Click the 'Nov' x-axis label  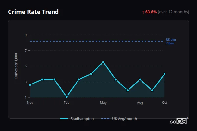click(x=30, y=103)
